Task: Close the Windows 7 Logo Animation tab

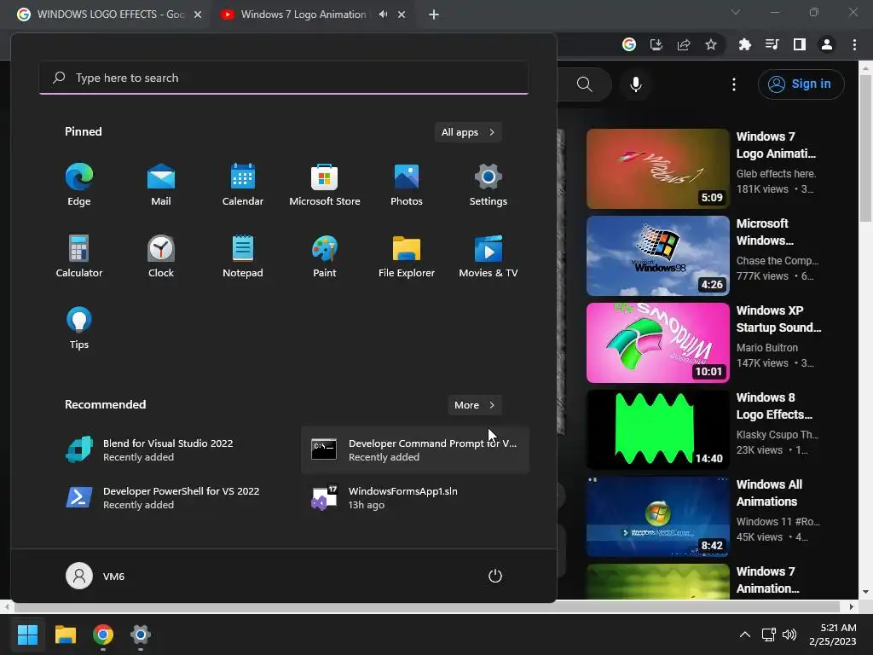Action: click(402, 14)
